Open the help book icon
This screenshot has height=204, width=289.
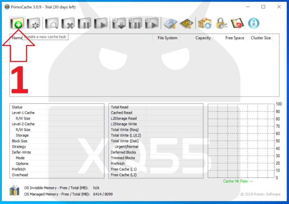(x=237, y=24)
